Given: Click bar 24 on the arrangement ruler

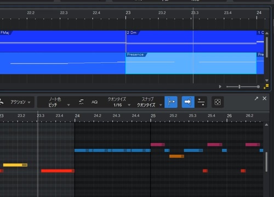Looking at the screenshot, I should [x=259, y=13].
